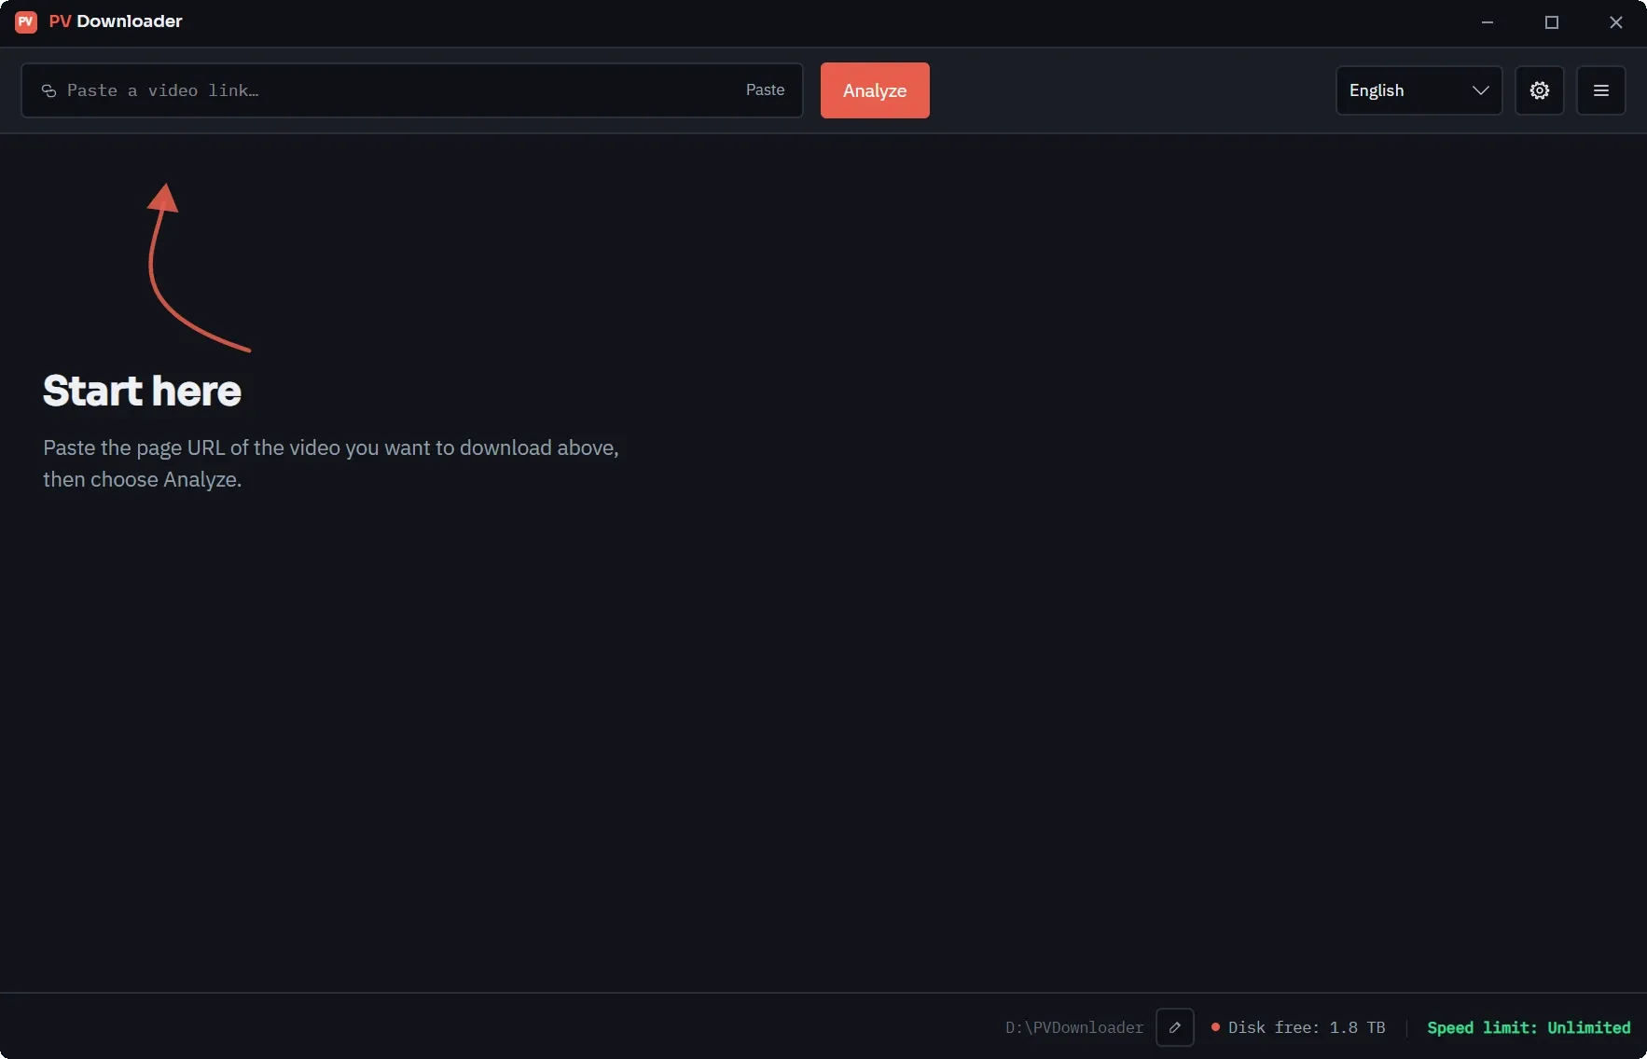This screenshot has width=1647, height=1059.
Task: Click the D:\PVDownloader folder path
Action: click(1074, 1027)
